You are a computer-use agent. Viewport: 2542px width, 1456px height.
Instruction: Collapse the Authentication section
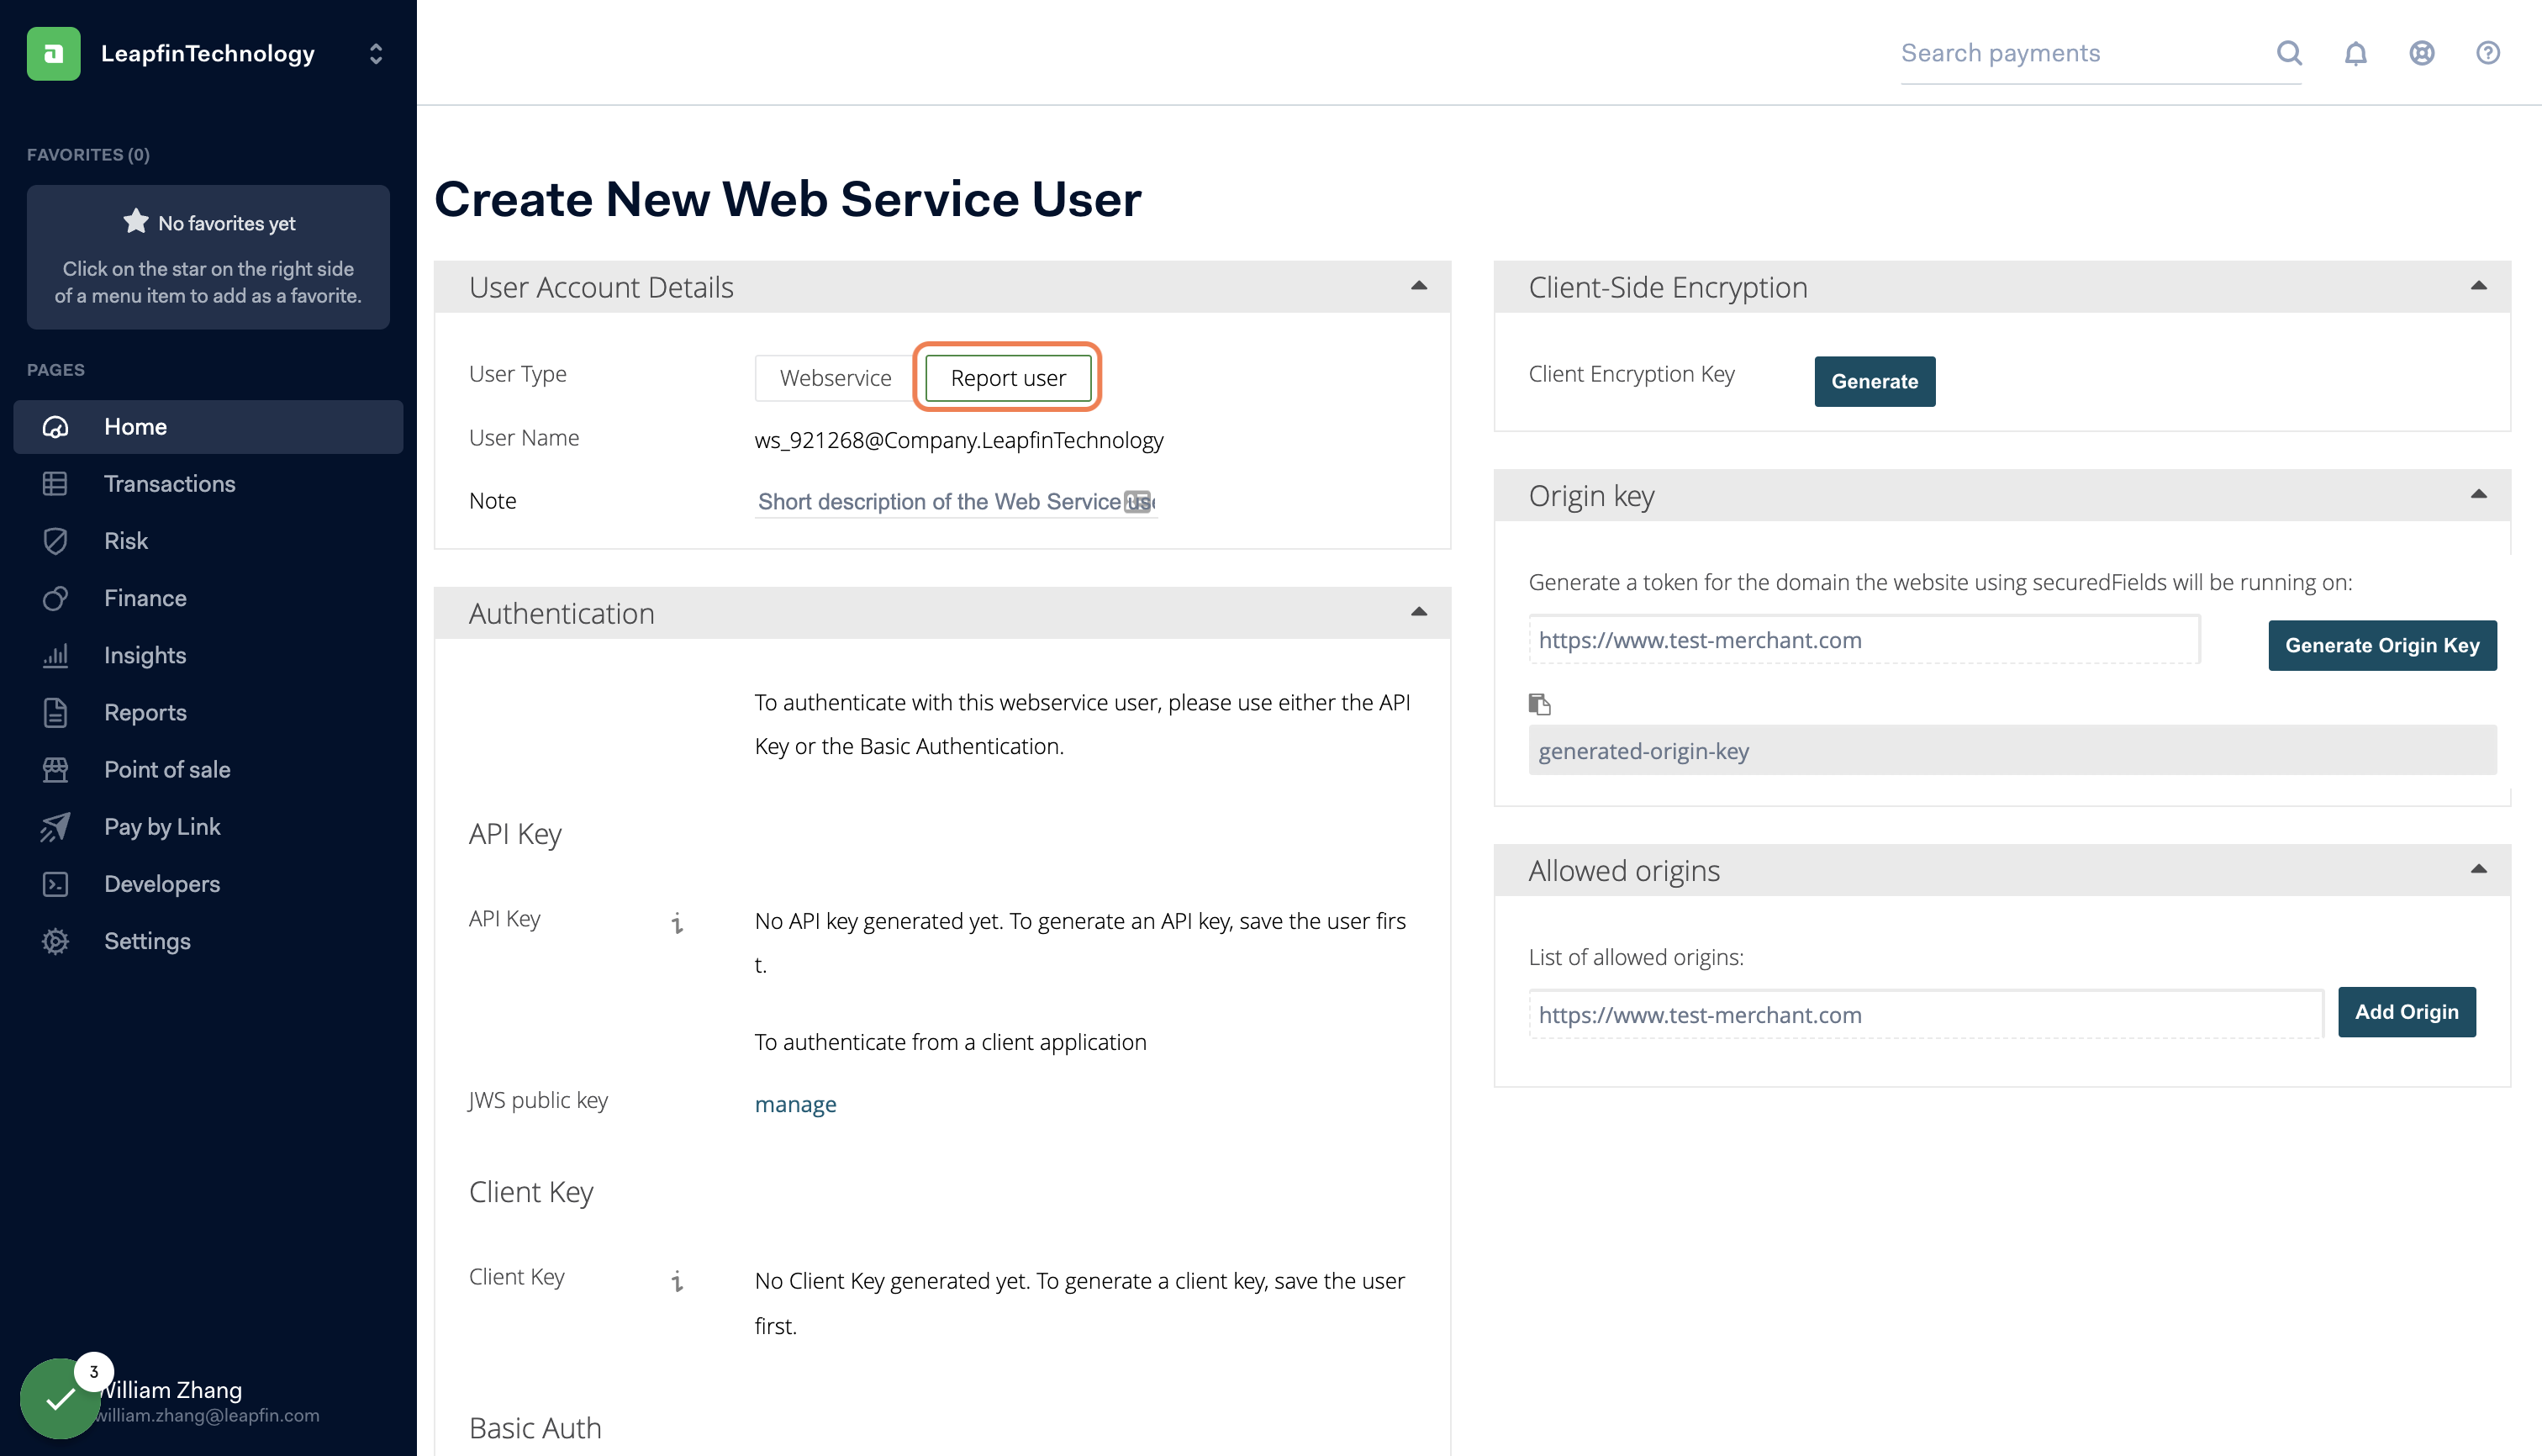1418,612
